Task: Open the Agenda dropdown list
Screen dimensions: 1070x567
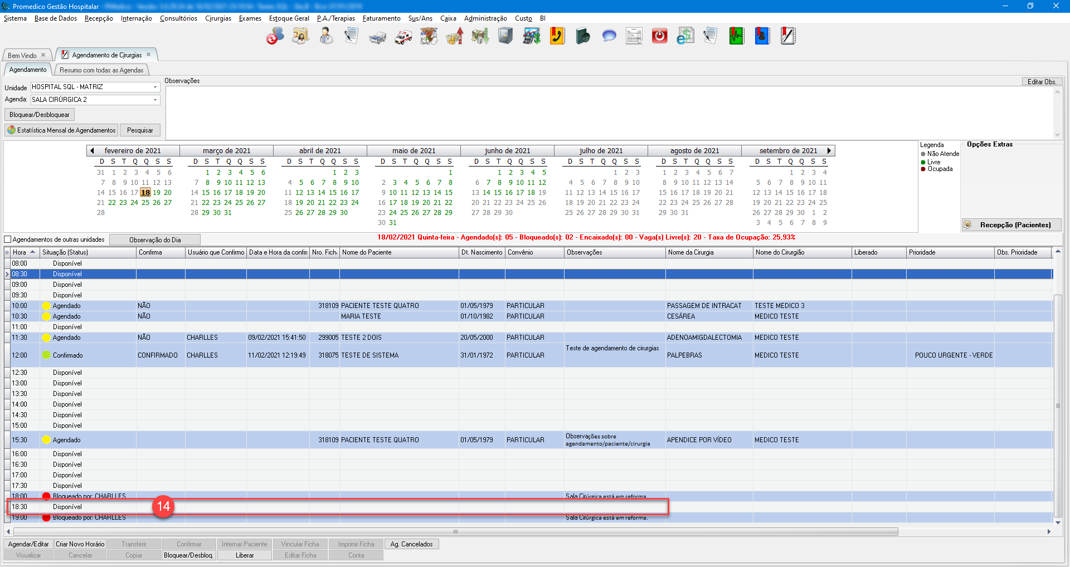Action: (x=155, y=100)
